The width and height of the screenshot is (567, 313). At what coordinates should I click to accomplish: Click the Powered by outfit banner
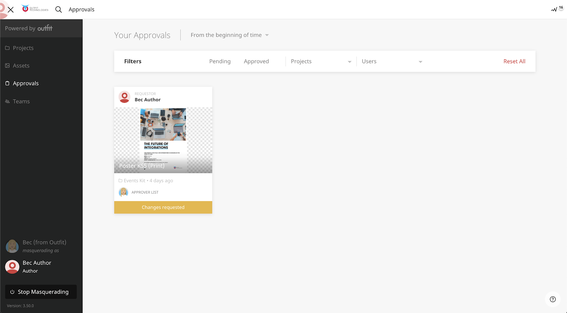click(x=41, y=28)
